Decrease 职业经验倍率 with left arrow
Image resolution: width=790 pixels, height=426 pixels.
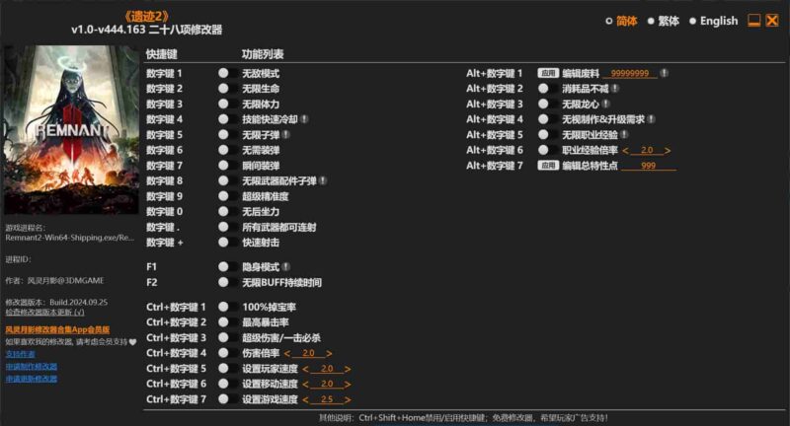pos(625,151)
